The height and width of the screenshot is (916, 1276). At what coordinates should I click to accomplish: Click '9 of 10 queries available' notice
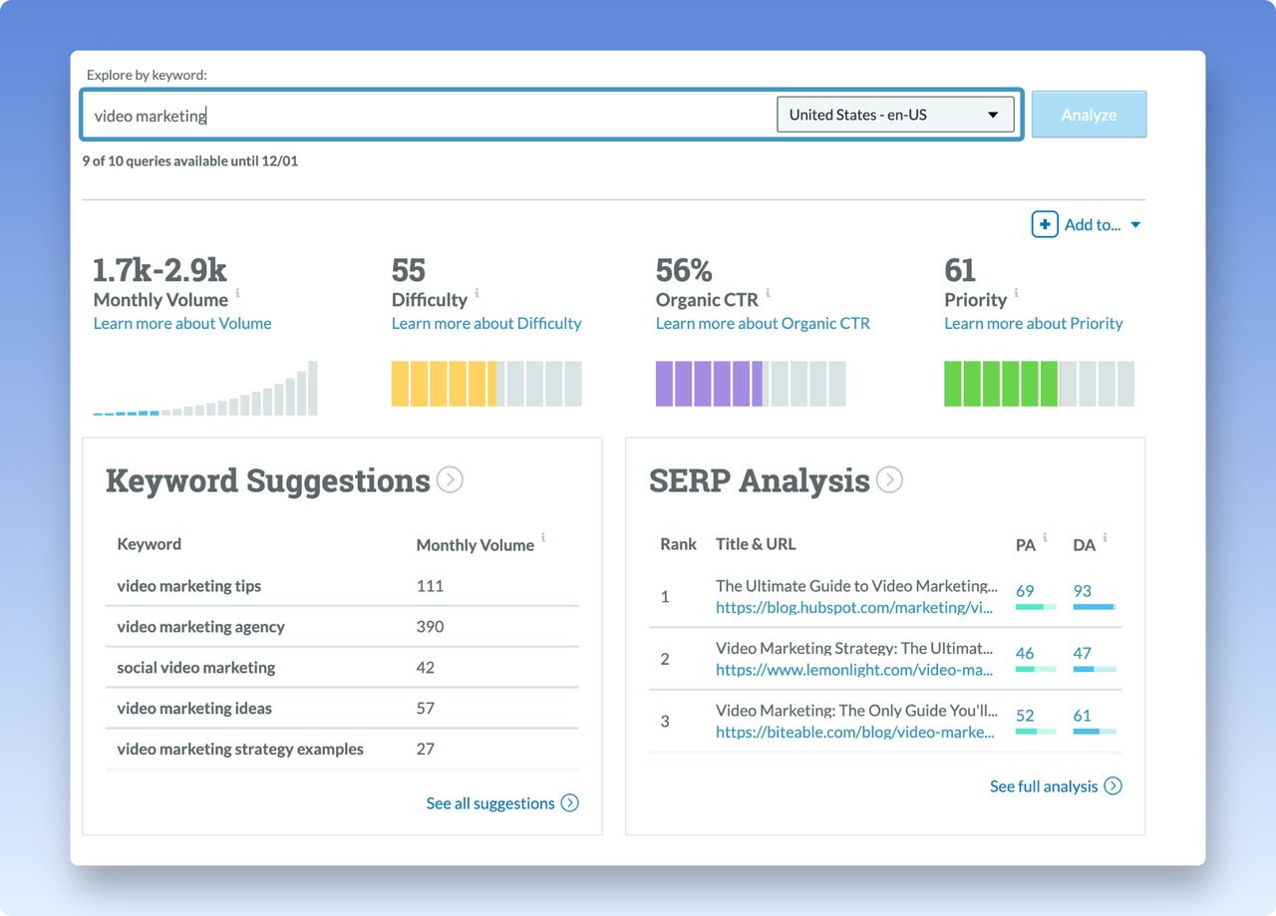190,160
